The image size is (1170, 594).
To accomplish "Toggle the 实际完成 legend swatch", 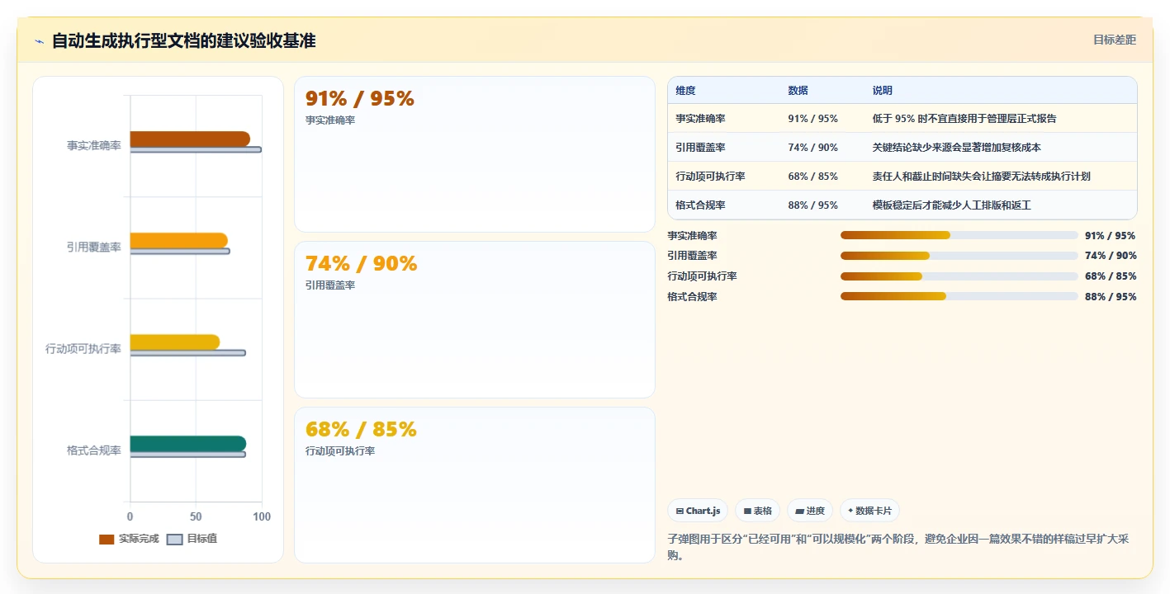I will coord(107,539).
